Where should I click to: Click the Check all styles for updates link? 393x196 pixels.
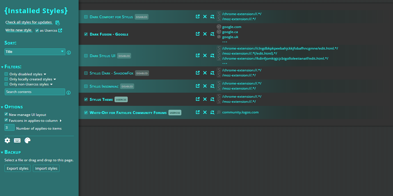click(28, 22)
